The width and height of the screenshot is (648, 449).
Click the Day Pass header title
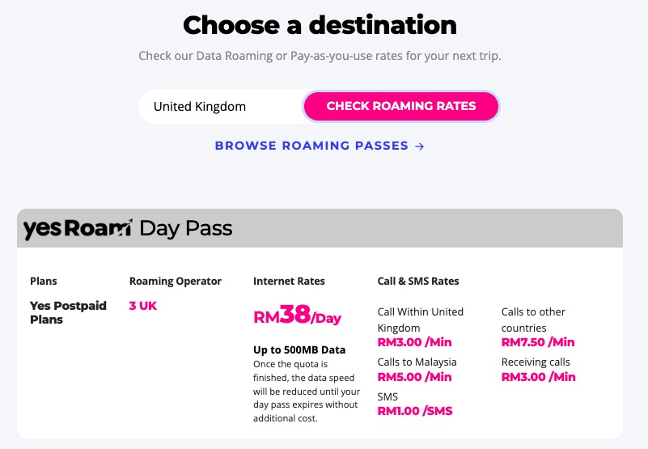coord(186,229)
